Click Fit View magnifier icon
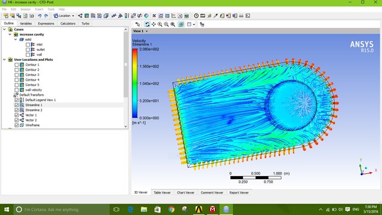The width and height of the screenshot is (382, 215). point(172,24)
